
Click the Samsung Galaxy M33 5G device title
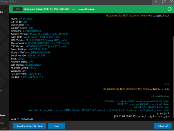[47, 9]
